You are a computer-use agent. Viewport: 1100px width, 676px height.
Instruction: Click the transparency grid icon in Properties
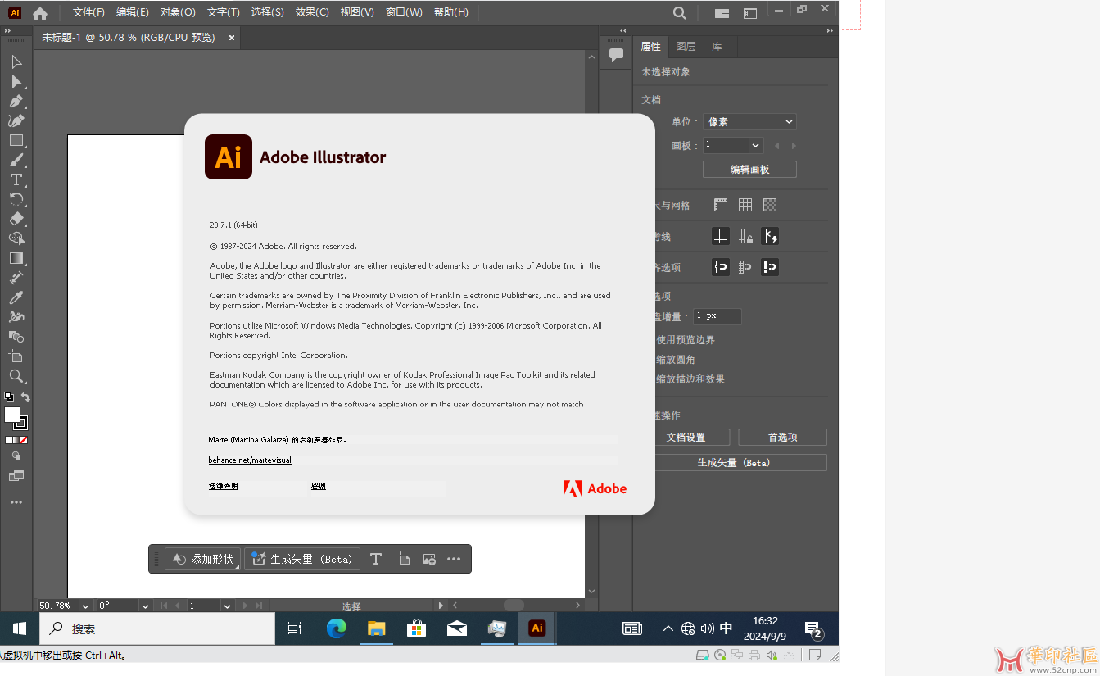coord(770,205)
